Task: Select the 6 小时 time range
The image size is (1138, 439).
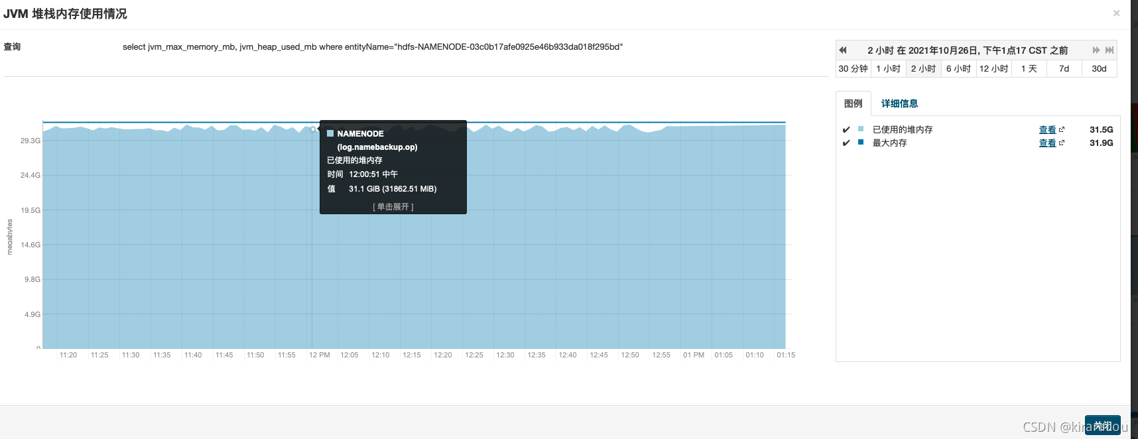Action: click(x=959, y=69)
